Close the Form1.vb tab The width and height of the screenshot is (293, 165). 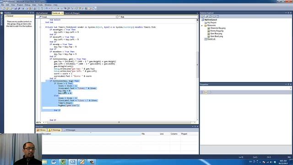click(62, 13)
